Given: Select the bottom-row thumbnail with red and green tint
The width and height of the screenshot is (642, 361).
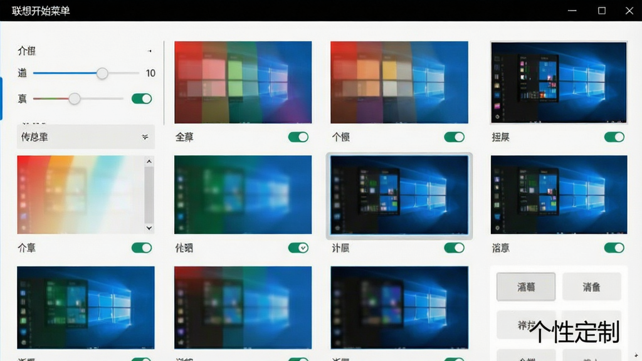Looking at the screenshot, I should coord(243,307).
